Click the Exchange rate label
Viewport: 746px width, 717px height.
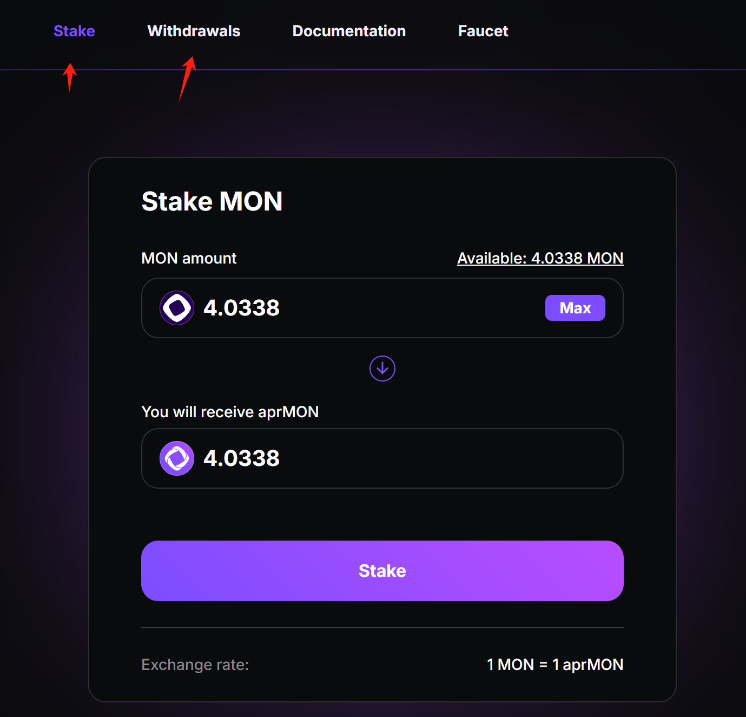coord(195,665)
